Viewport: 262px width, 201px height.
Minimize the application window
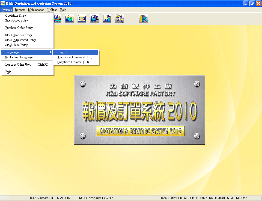tap(246, 4)
